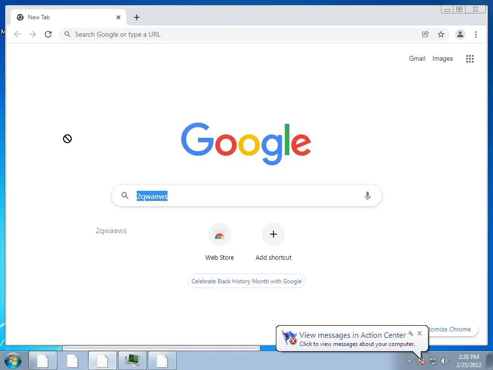Open the Windows Start button
Viewport: 493px width, 370px height.
pos(13,360)
